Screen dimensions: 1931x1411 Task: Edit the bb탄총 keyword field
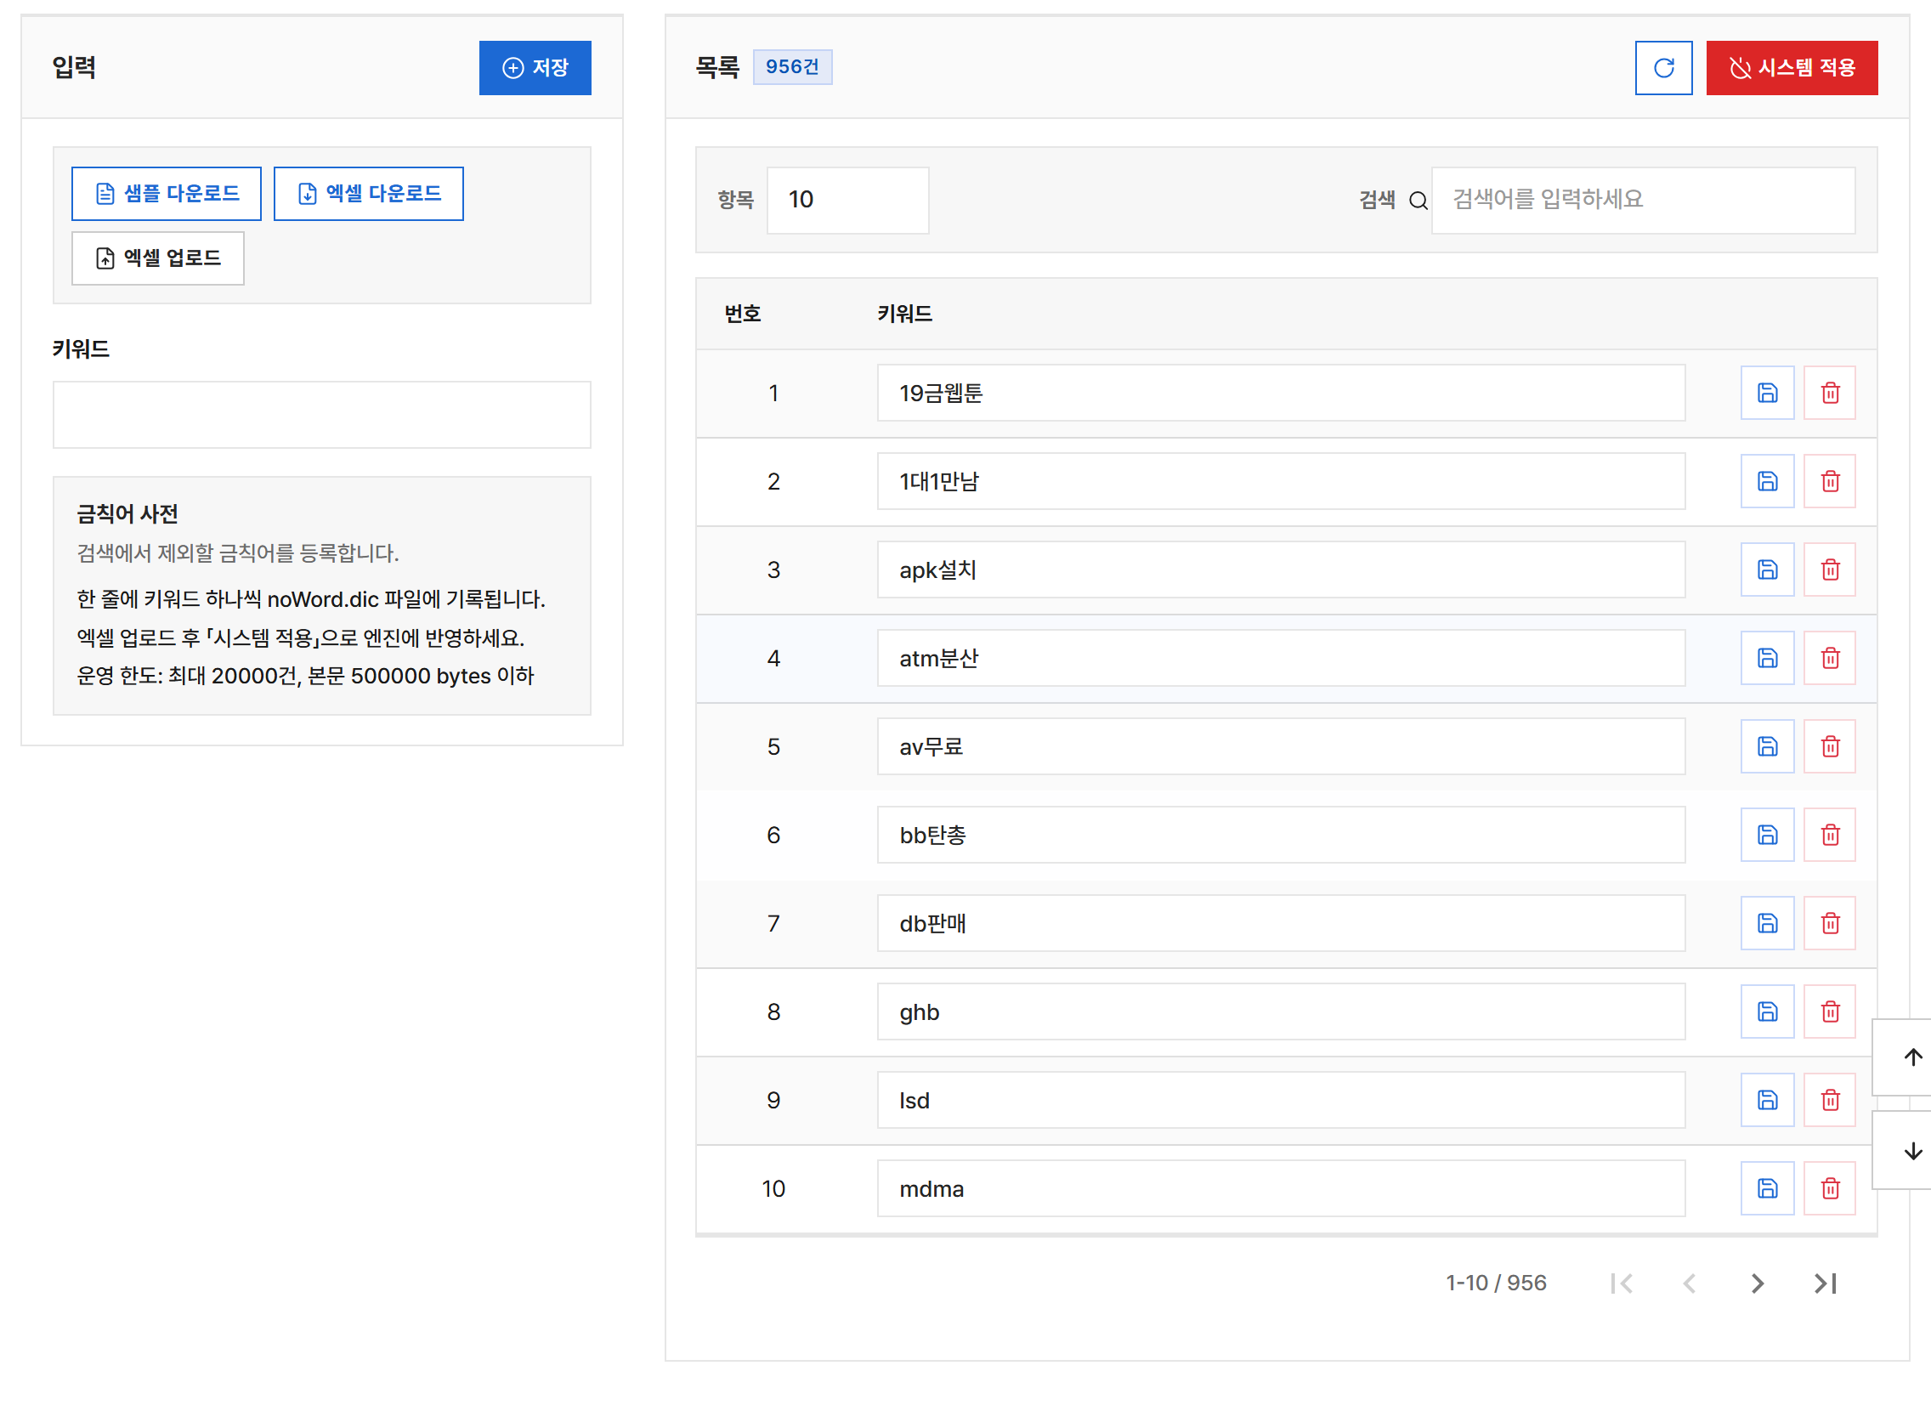(x=1280, y=836)
